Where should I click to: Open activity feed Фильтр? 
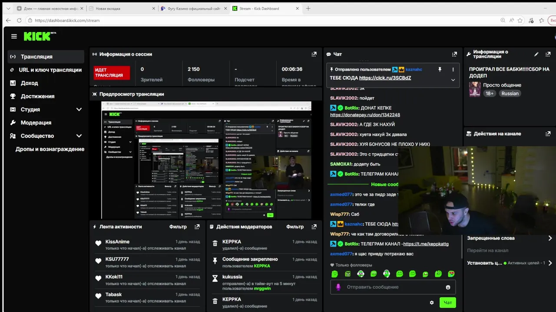tap(178, 227)
